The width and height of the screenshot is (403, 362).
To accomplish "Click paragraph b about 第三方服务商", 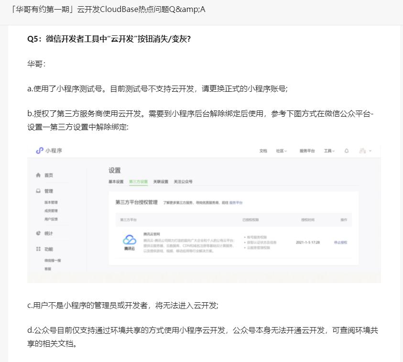I will click(200, 121).
